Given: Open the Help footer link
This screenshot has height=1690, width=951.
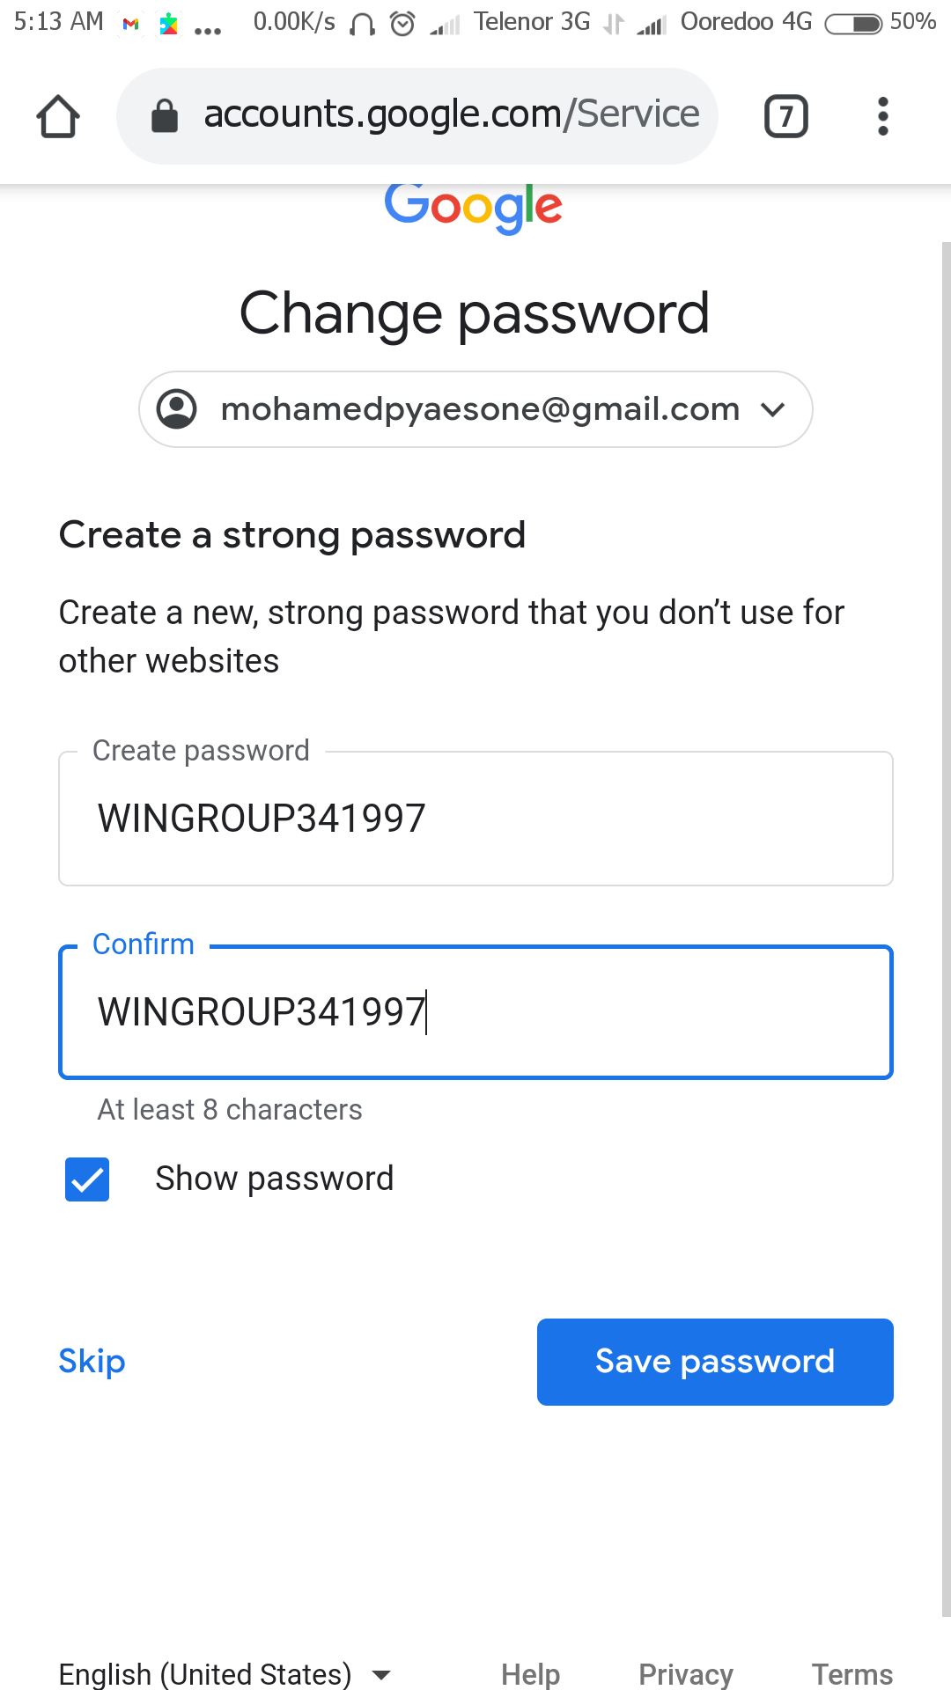Looking at the screenshot, I should click(x=530, y=1673).
